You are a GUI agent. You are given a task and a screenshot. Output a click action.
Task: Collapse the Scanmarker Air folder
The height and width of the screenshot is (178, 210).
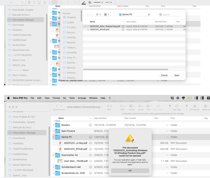[x=54, y=155]
